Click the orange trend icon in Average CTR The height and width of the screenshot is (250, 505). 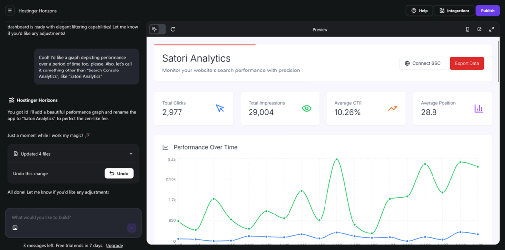(393, 108)
